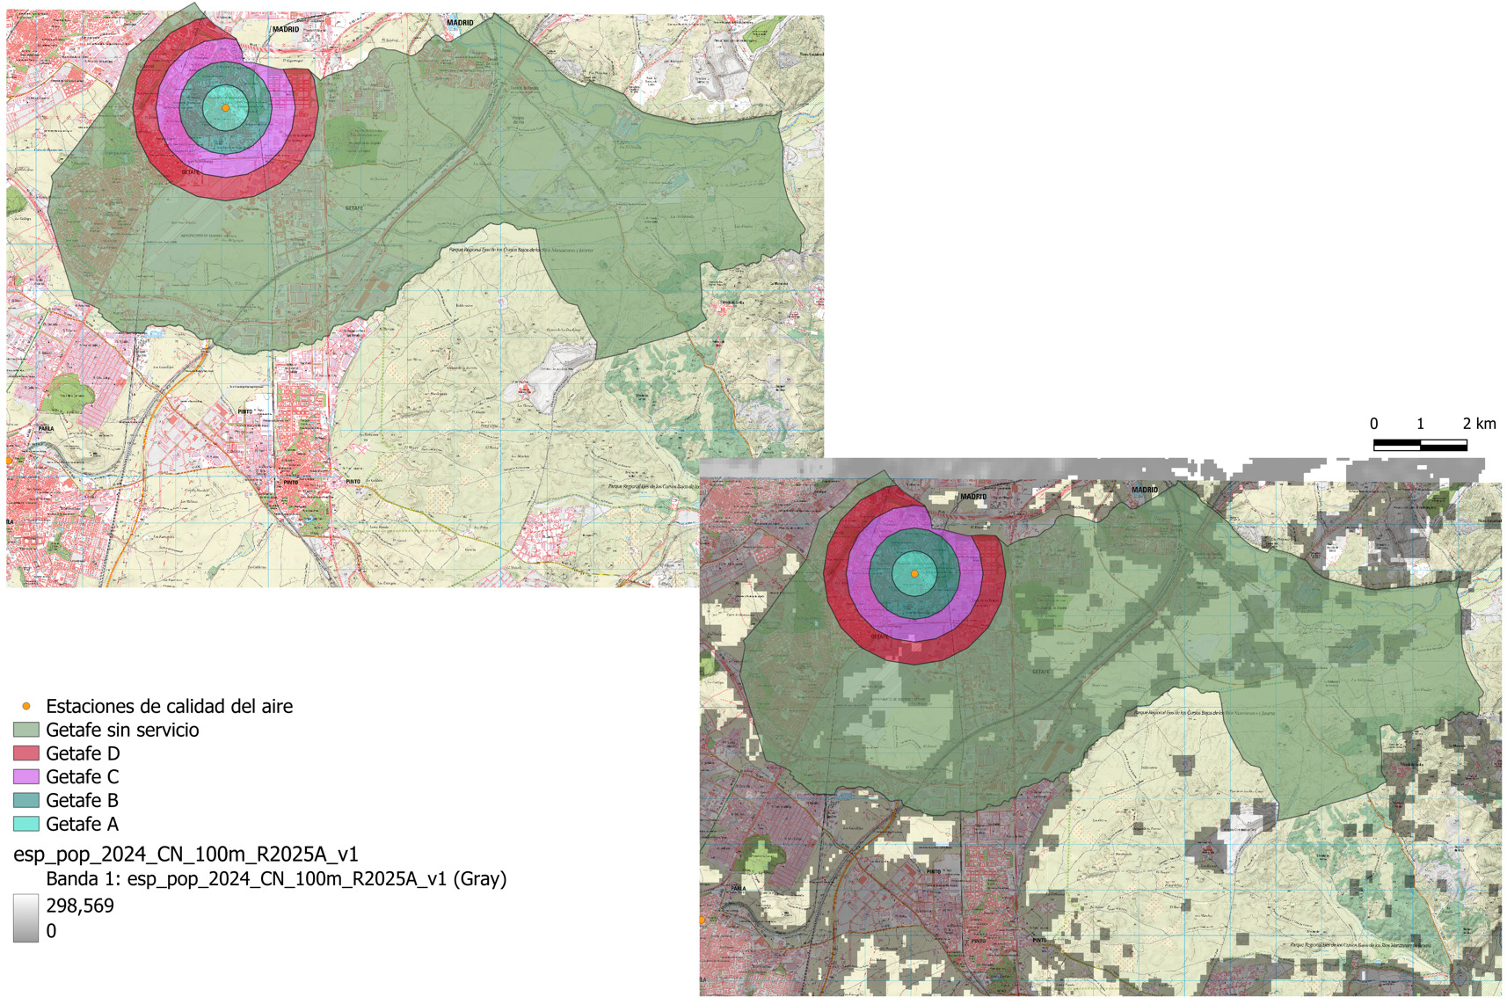
Task: Click the 298,569 maximum value label
Action: [x=80, y=906]
